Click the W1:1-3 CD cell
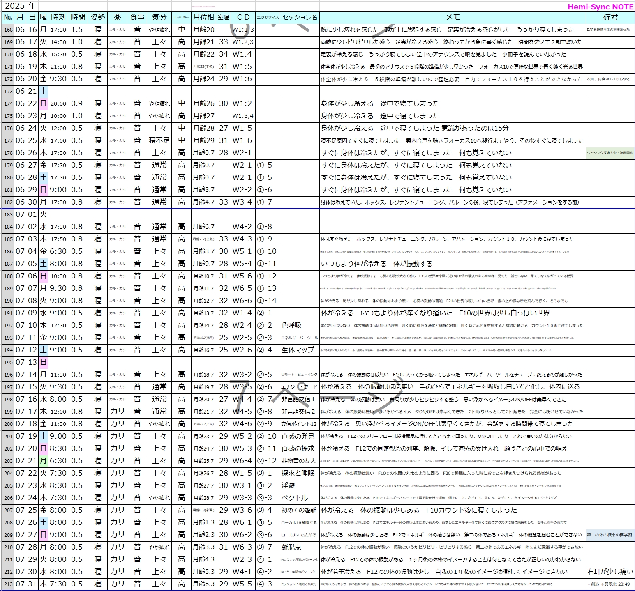Screen dimensions: 635x591 pyautogui.click(x=243, y=30)
